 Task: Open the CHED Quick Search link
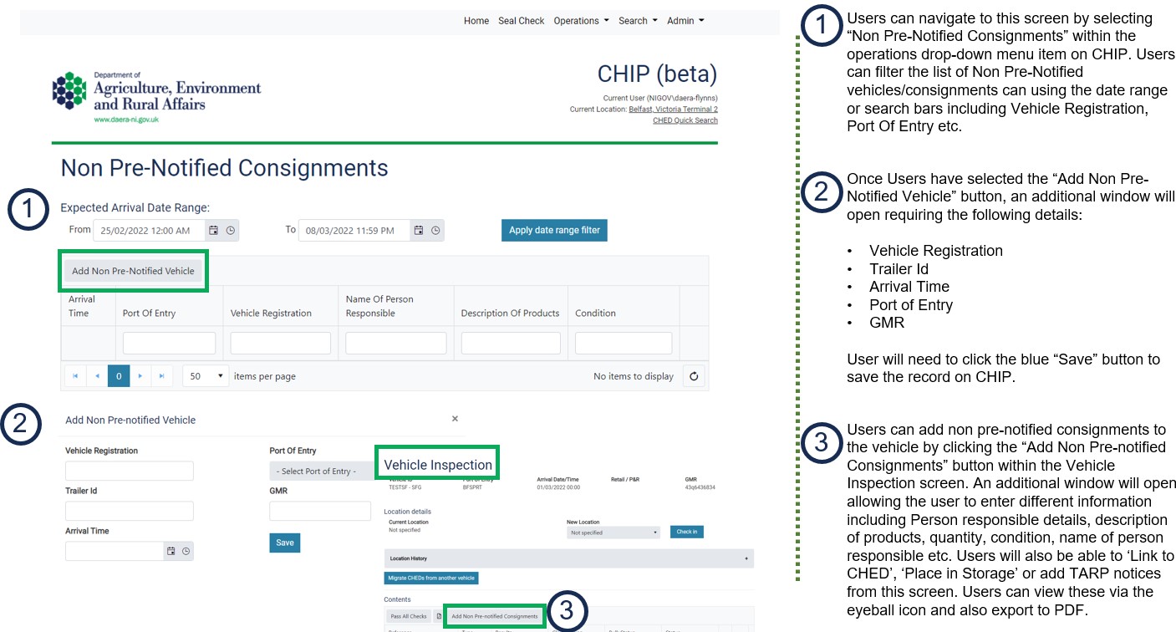pos(685,120)
